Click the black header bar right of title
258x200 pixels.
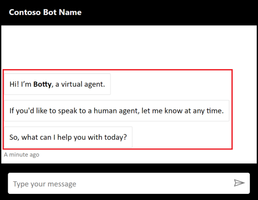pyautogui.click(x=169, y=12)
